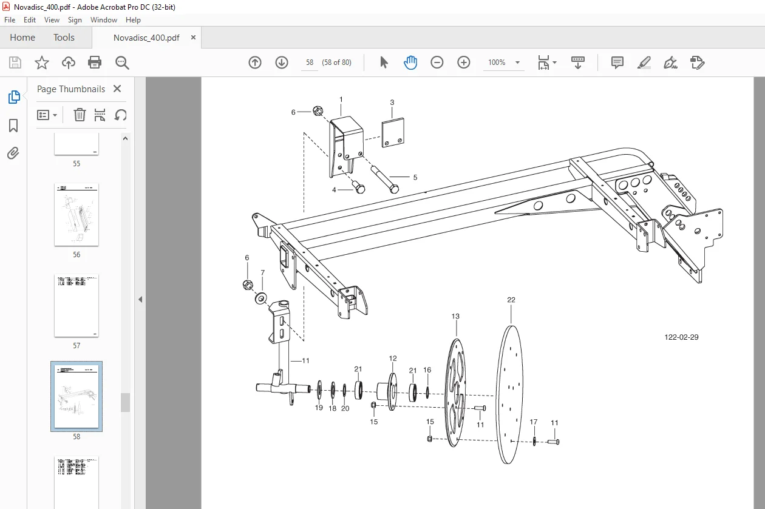Go to next page arrow

coord(282,62)
